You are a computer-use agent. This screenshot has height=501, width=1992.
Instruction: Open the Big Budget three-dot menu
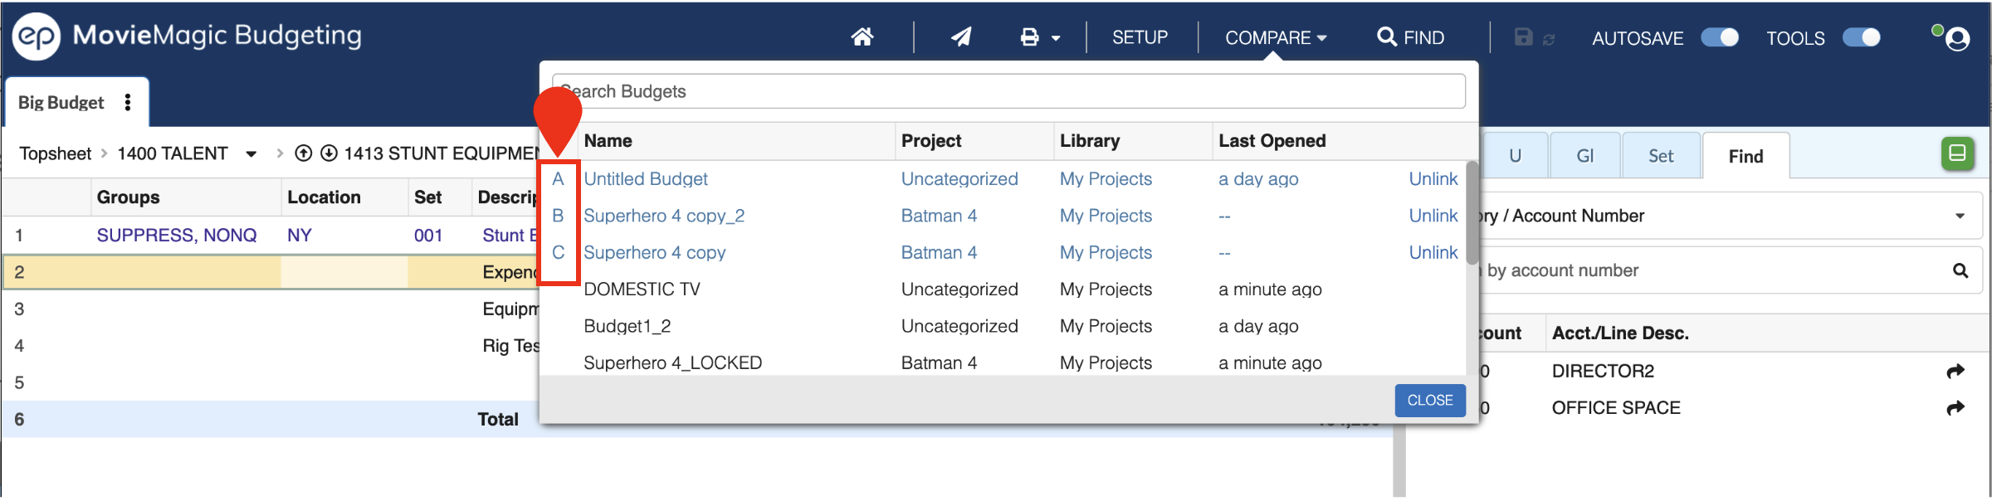pos(128,102)
